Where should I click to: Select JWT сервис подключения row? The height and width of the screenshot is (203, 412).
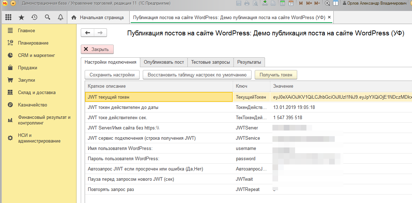248,138
